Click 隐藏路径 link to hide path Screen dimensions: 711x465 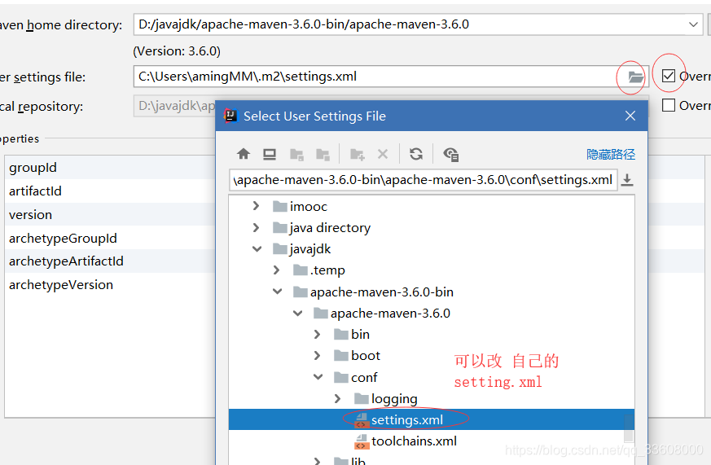tap(611, 155)
